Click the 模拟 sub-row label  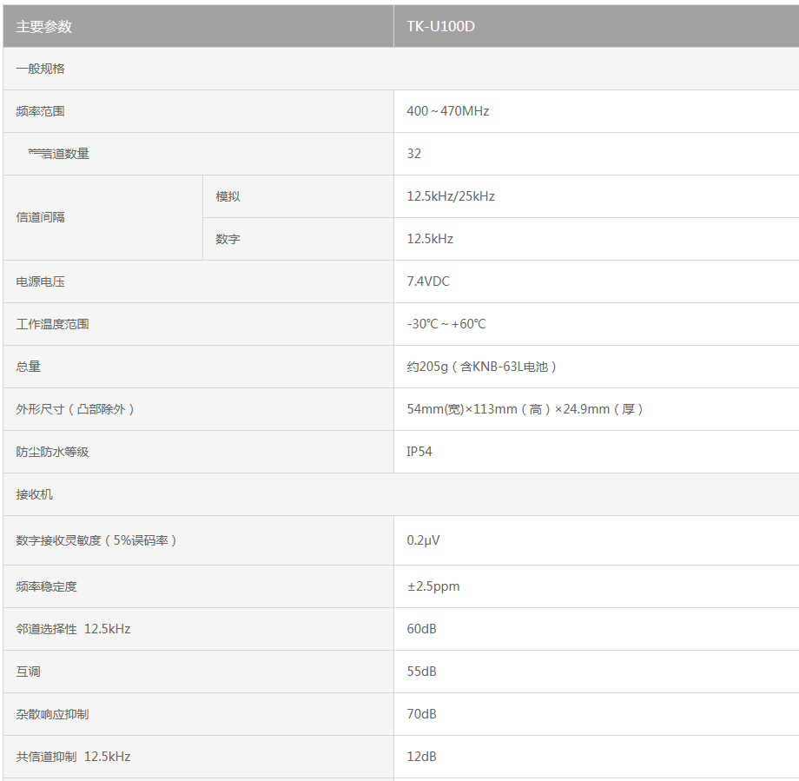(x=228, y=196)
